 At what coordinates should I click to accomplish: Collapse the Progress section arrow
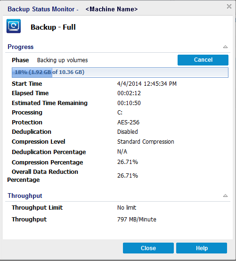pyautogui.click(x=225, y=47)
